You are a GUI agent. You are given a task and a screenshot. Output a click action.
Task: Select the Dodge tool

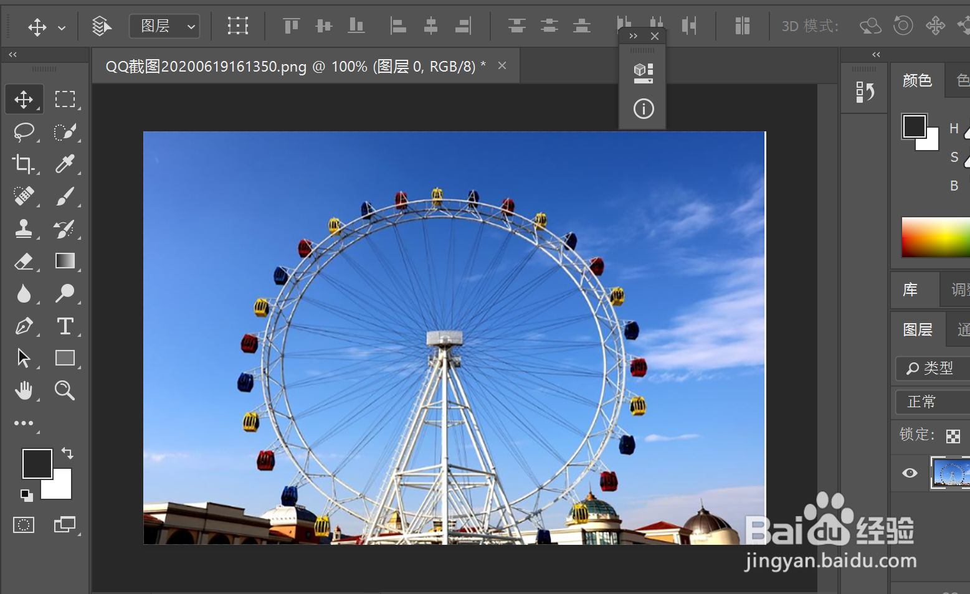(65, 294)
